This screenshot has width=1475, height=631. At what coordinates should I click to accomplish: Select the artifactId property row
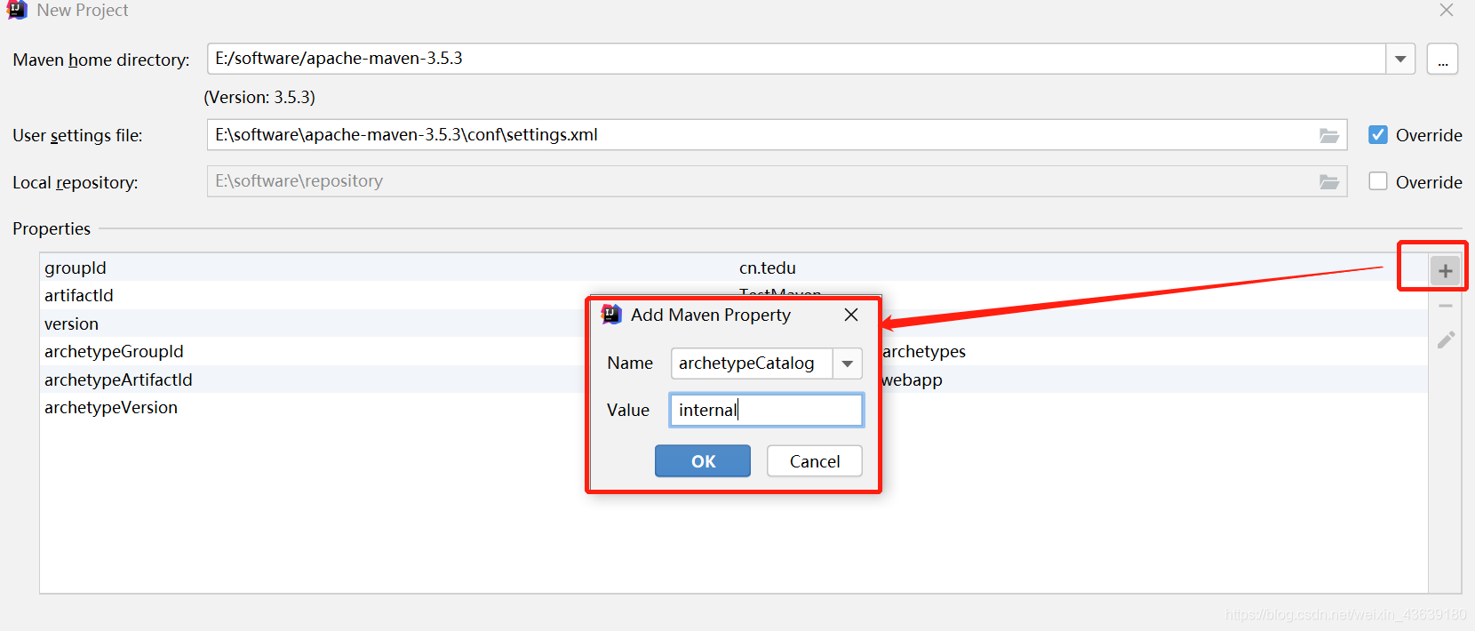click(734, 295)
